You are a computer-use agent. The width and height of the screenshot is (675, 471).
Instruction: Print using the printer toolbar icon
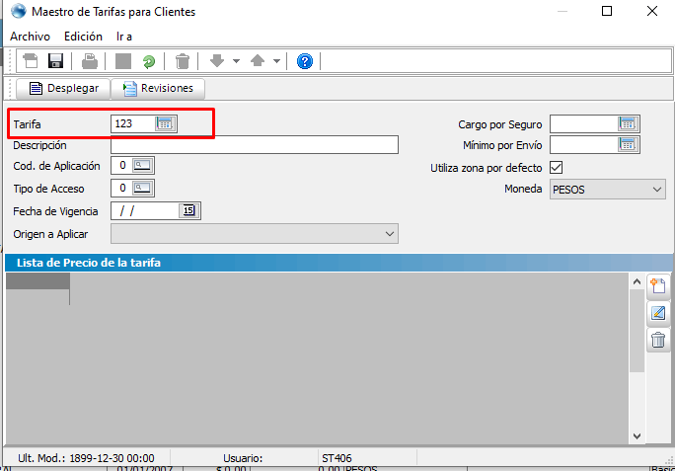(x=90, y=61)
